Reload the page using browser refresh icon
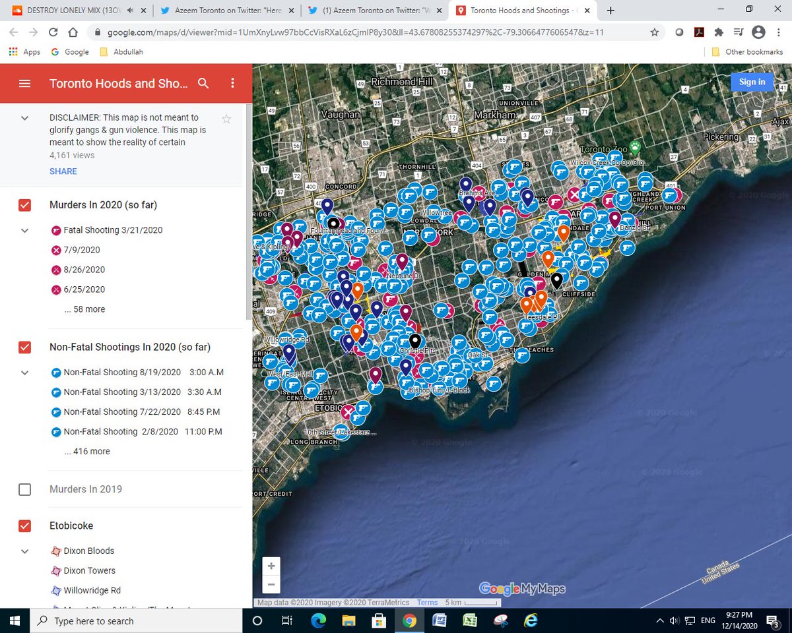 tap(53, 32)
